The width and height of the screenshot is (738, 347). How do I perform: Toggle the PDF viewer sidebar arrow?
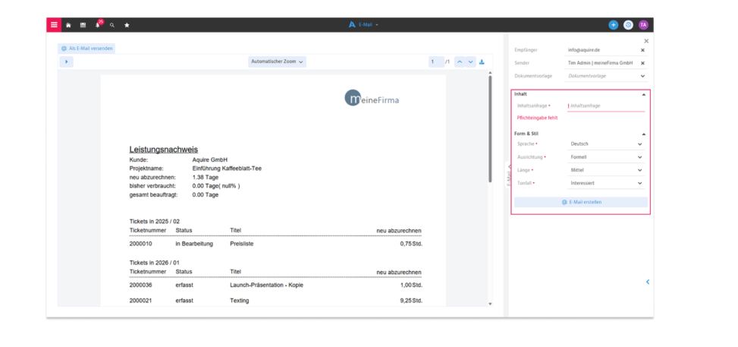tap(66, 62)
